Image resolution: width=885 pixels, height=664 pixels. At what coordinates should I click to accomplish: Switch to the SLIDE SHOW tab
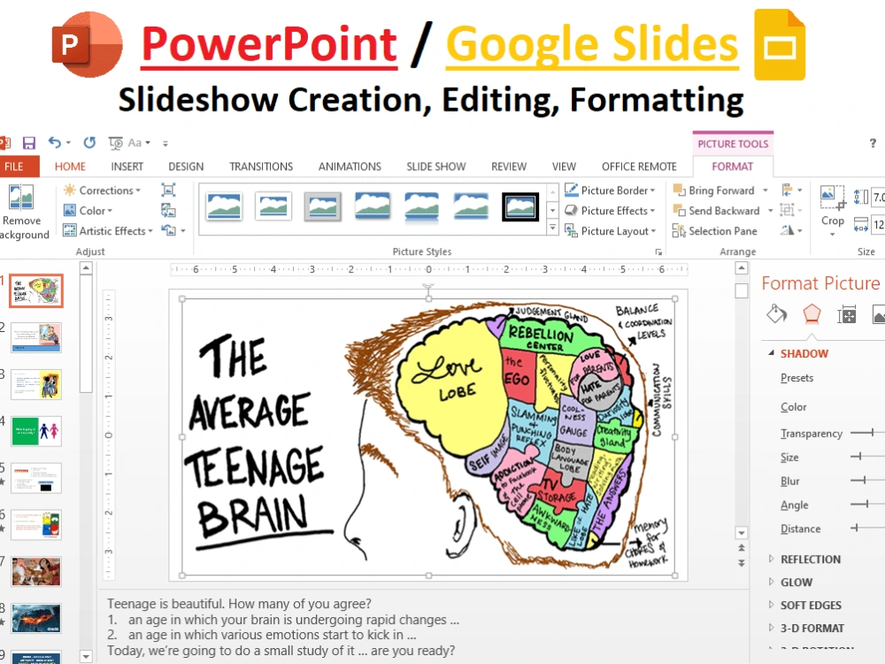tap(435, 166)
